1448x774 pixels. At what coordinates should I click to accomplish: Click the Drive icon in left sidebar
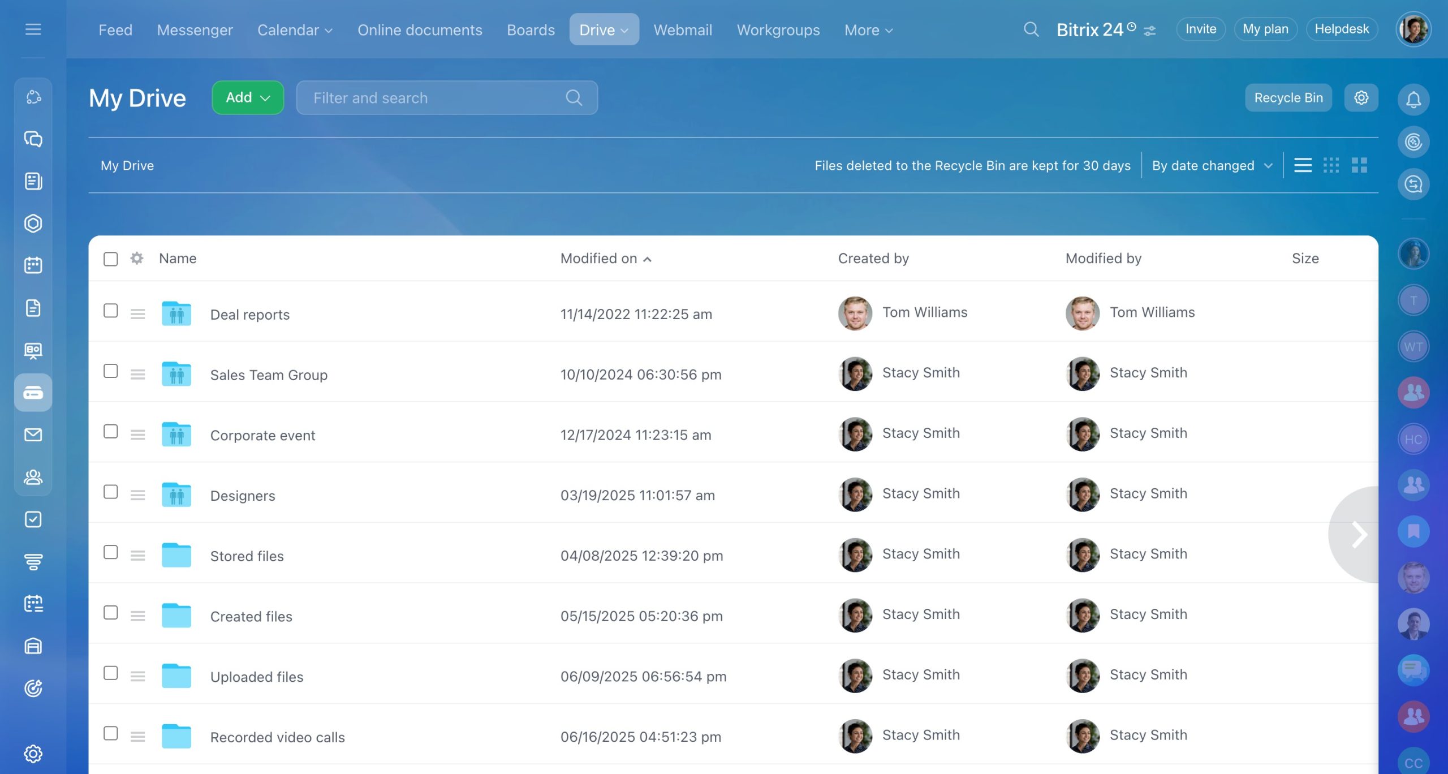point(33,392)
